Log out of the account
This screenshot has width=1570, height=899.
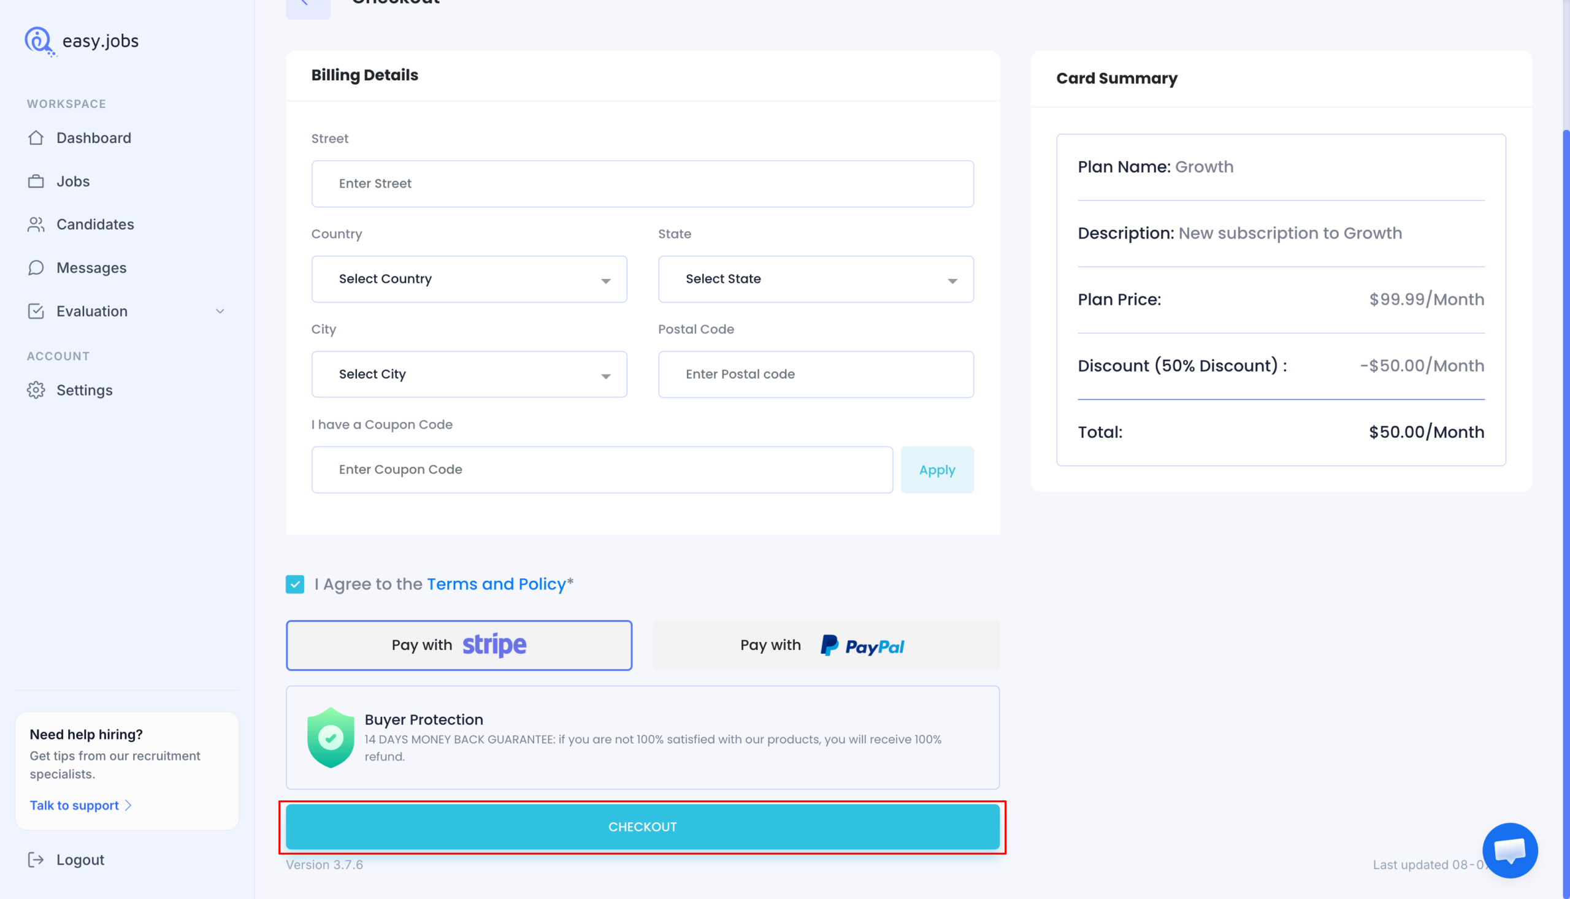80,860
